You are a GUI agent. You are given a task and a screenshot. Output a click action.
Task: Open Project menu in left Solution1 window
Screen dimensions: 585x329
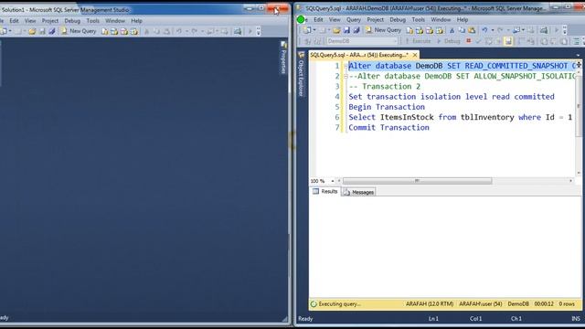coord(50,21)
